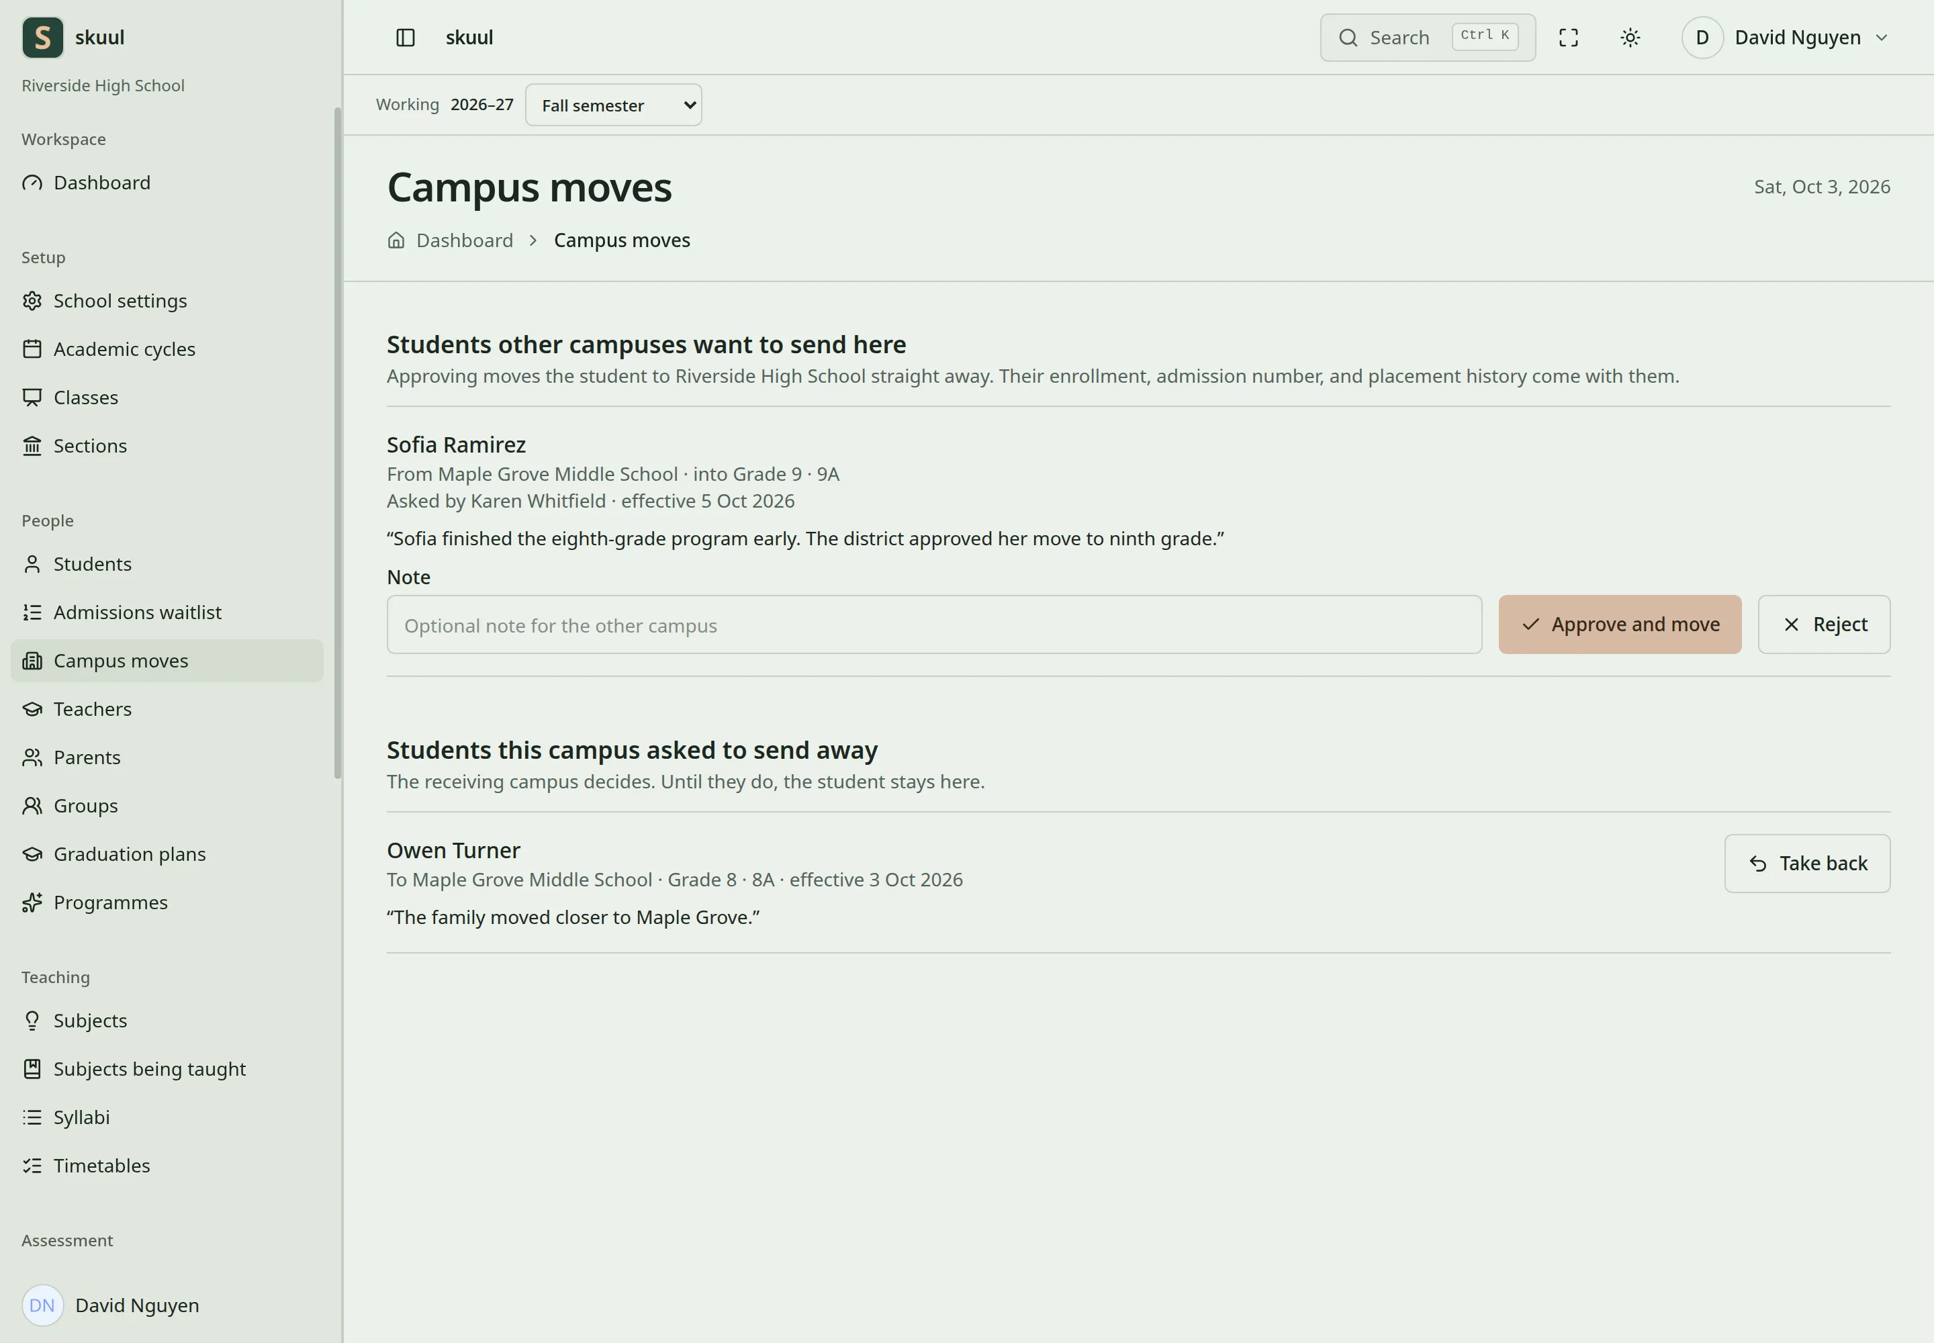Viewport: 1934px width, 1343px height.
Task: Reject Sofia Ramirez's transfer request
Action: (1824, 624)
